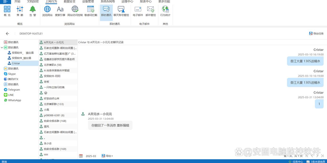Switch to the 设备管理 ribbon tab
327x163 pixels.
pos(88,2)
